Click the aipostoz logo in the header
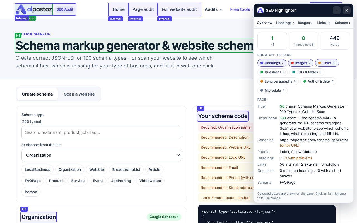Image resolution: width=357 pixels, height=223 pixels. [x=34, y=9]
